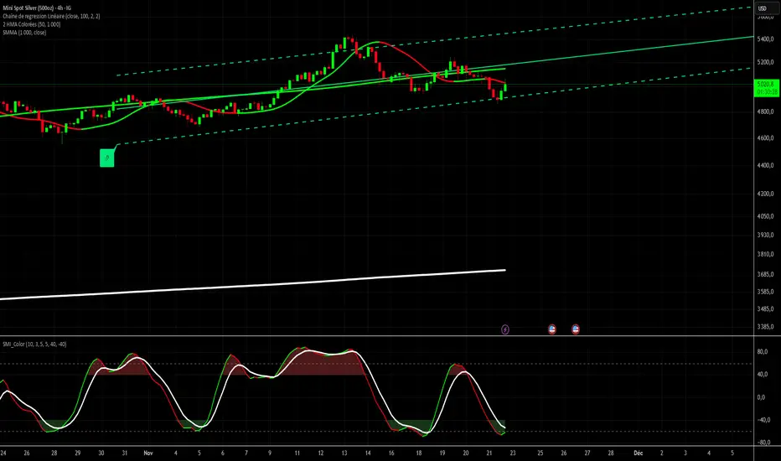
Task: Click the second US flag economic event icon
Action: pos(577,329)
